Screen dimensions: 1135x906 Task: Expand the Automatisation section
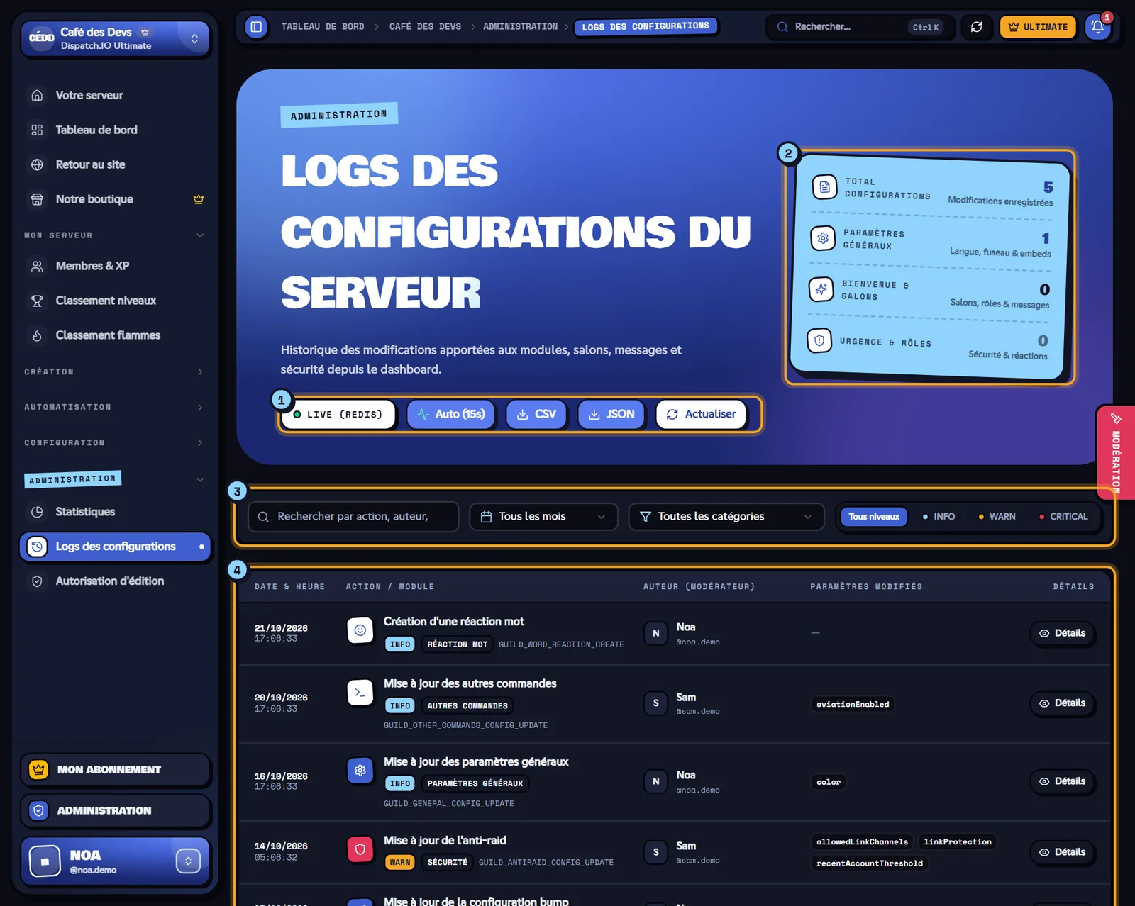115,407
